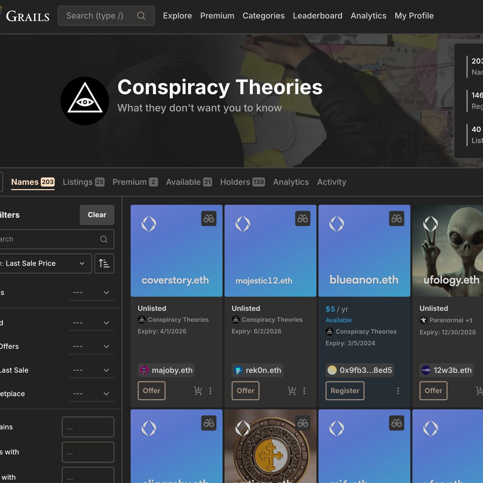Open the category Analytics tab
This screenshot has height=483, width=483.
(291, 182)
